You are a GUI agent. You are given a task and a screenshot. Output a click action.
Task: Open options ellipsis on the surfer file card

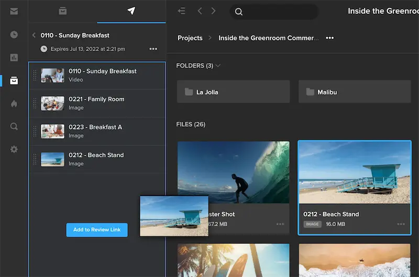click(280, 224)
